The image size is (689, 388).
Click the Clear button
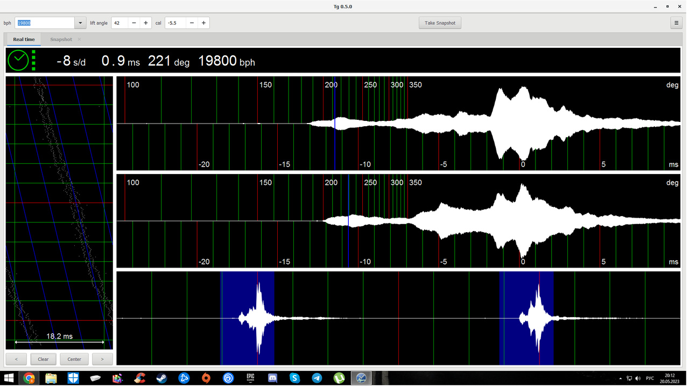click(43, 360)
